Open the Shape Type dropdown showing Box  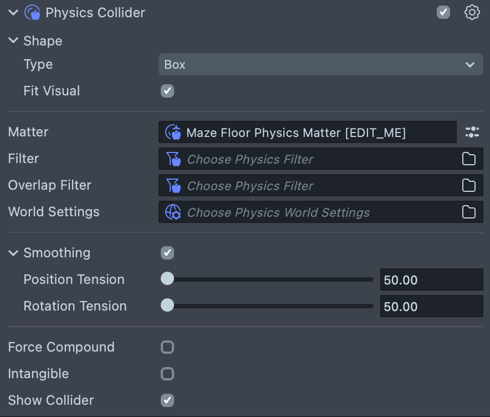point(320,64)
